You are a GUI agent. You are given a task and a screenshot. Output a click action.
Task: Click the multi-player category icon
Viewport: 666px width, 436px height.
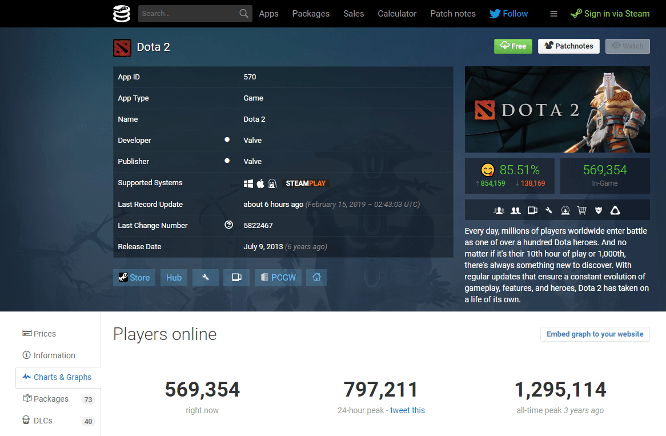(499, 210)
